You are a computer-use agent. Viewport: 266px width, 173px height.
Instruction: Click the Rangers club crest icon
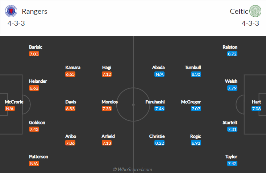[x=11, y=11]
